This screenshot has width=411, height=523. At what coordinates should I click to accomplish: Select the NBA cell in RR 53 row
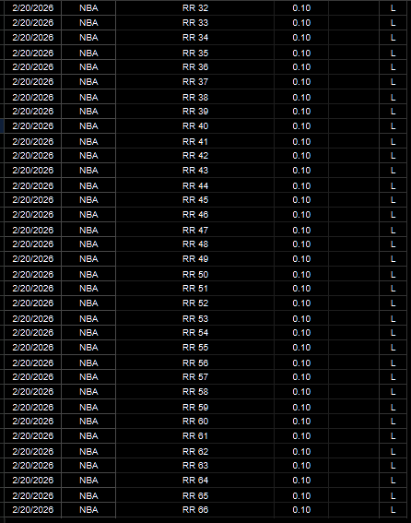coord(88,319)
